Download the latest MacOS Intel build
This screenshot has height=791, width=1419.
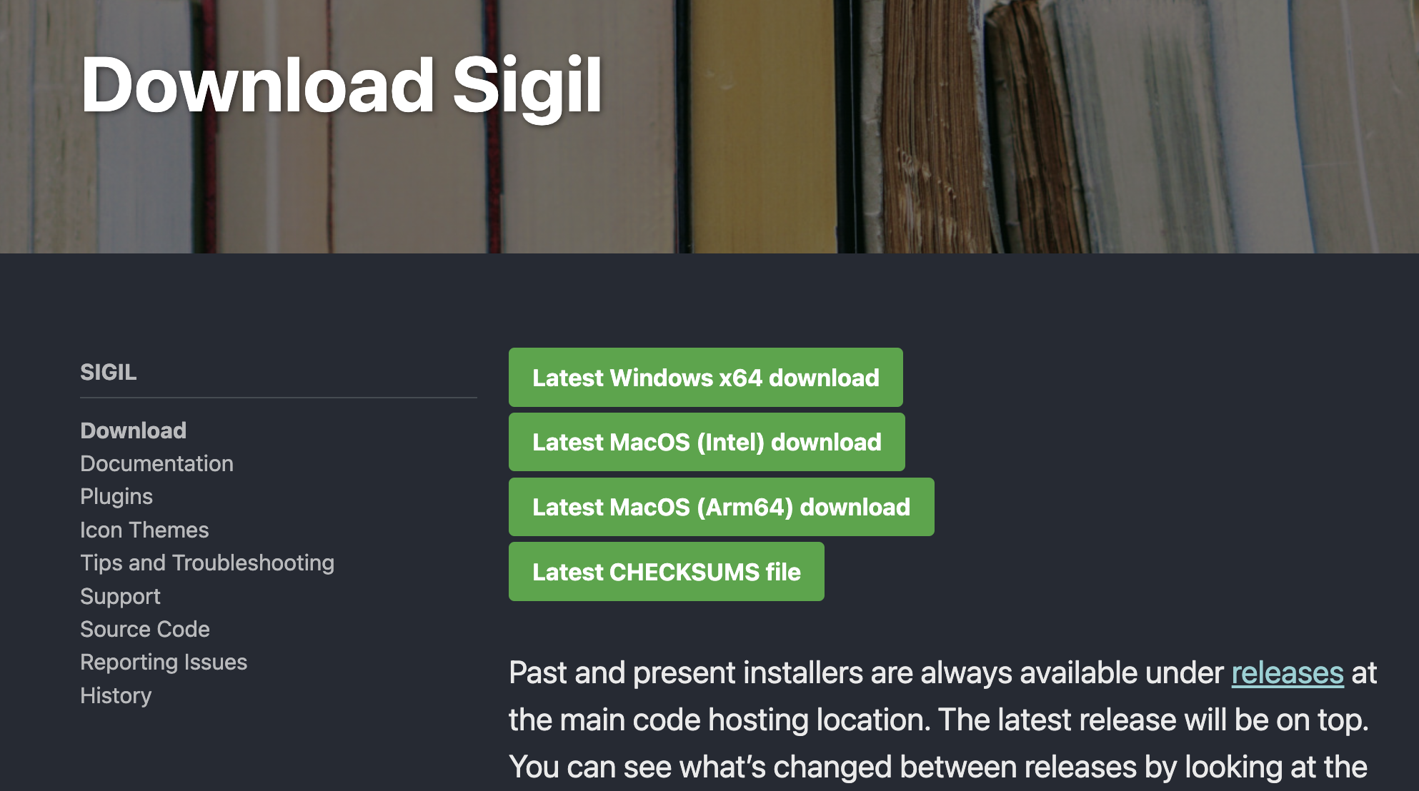click(707, 442)
